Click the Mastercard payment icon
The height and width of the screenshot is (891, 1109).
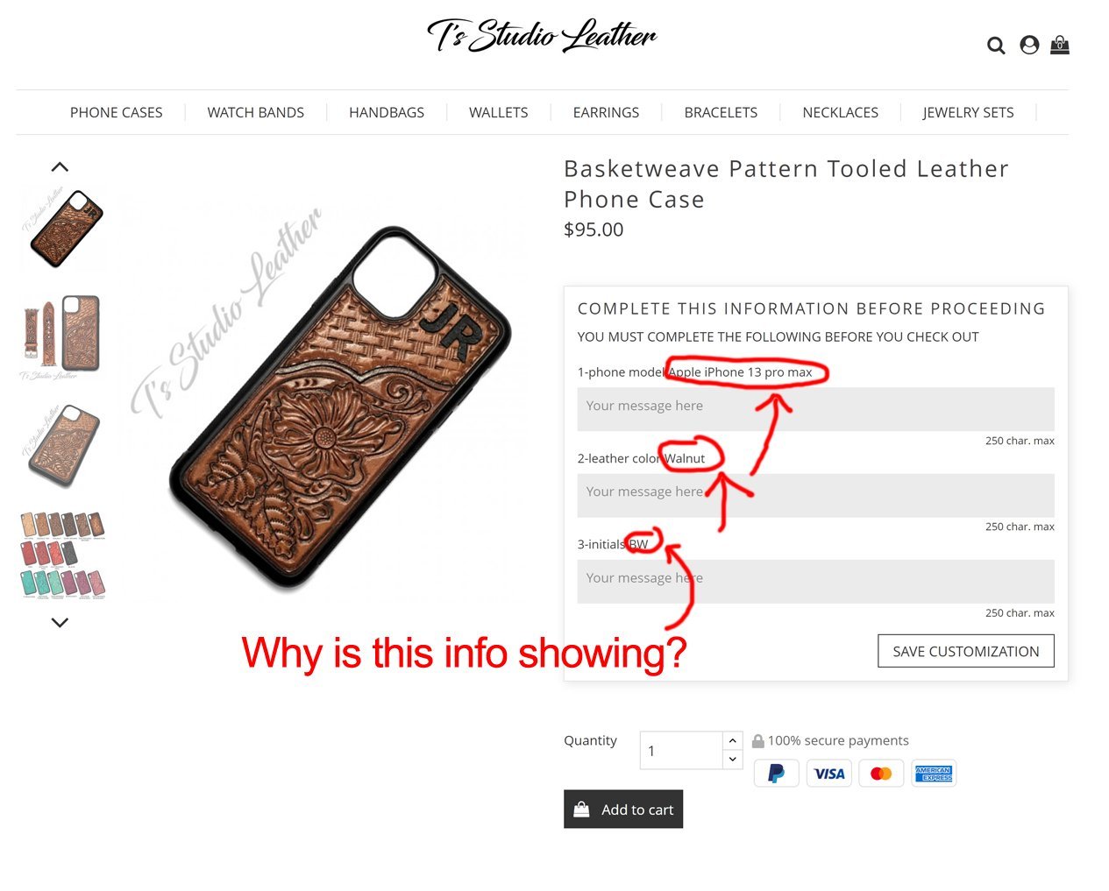(881, 774)
